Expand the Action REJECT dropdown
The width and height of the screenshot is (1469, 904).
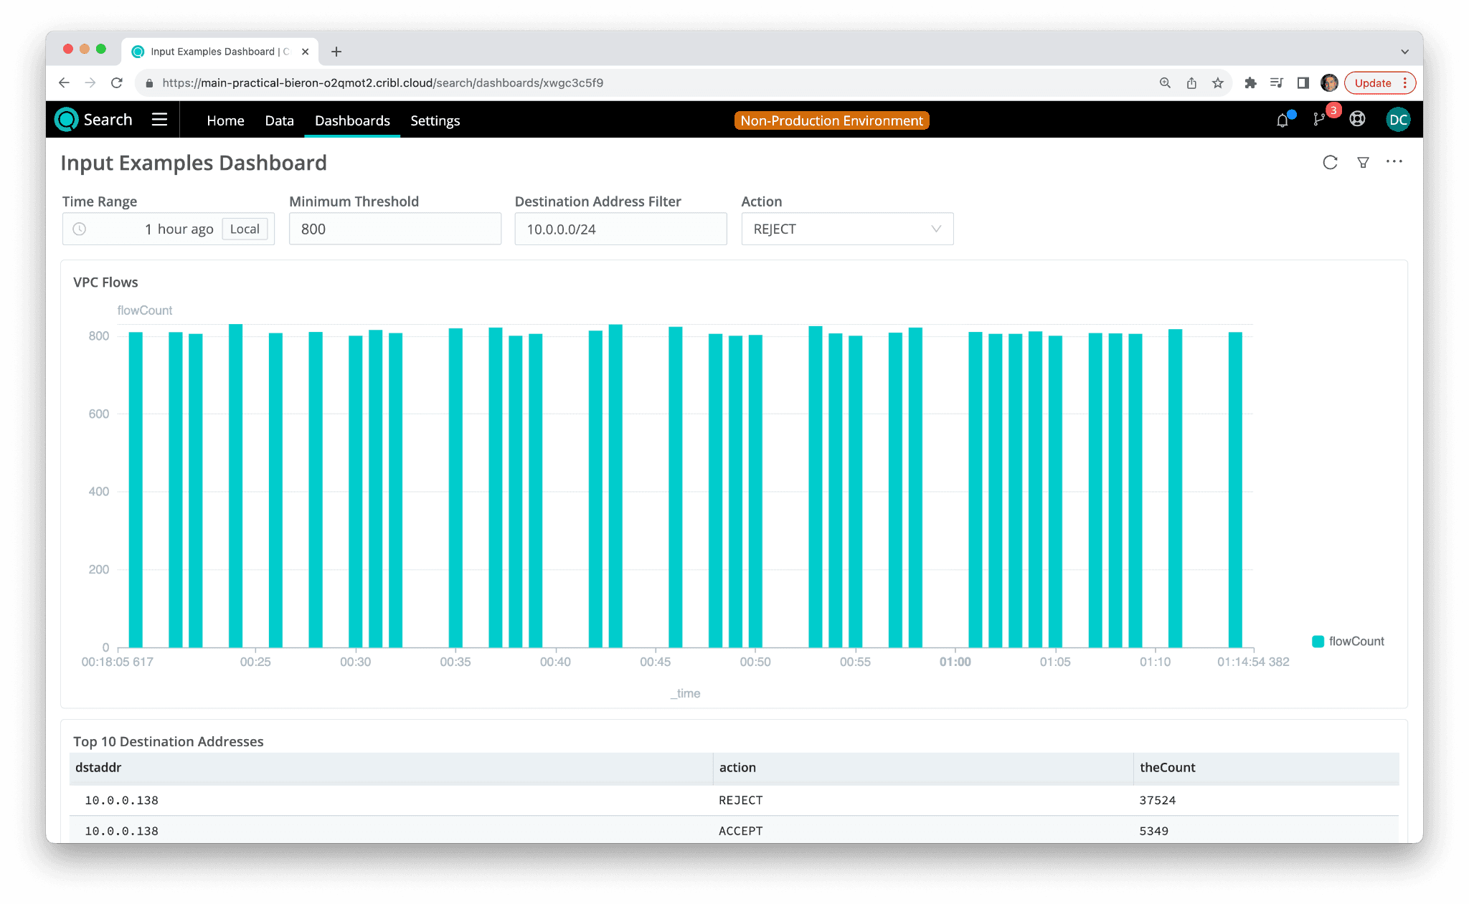click(x=846, y=229)
